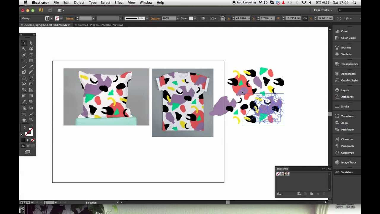The width and height of the screenshot is (380, 214).
Task: Open the Opacity value dropdown
Action: pyautogui.click(x=178, y=18)
